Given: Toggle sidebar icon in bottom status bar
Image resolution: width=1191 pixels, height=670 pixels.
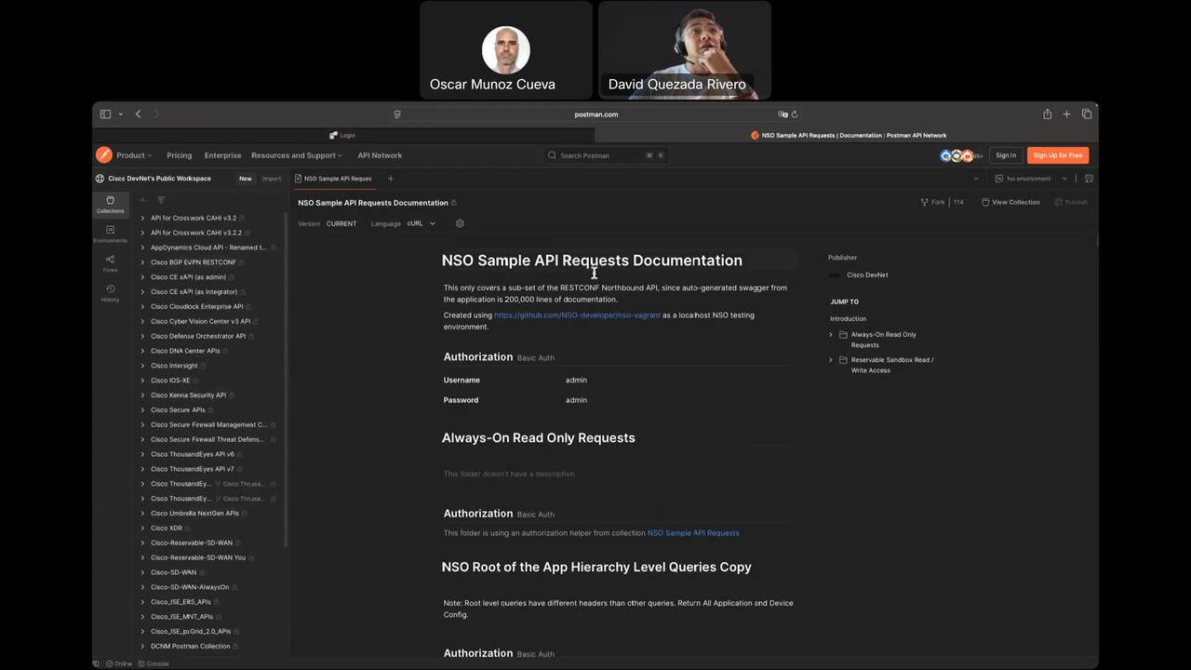Looking at the screenshot, I should 96,663.
